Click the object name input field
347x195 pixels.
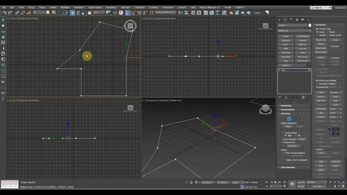coord(293,25)
